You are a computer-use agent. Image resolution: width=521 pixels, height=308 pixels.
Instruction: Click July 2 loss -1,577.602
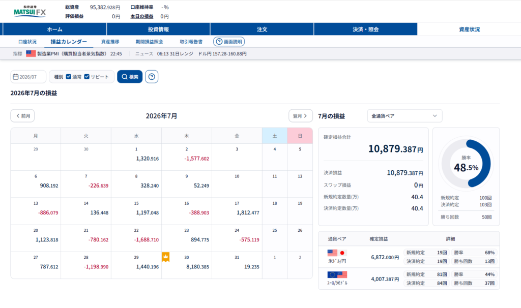(x=197, y=159)
